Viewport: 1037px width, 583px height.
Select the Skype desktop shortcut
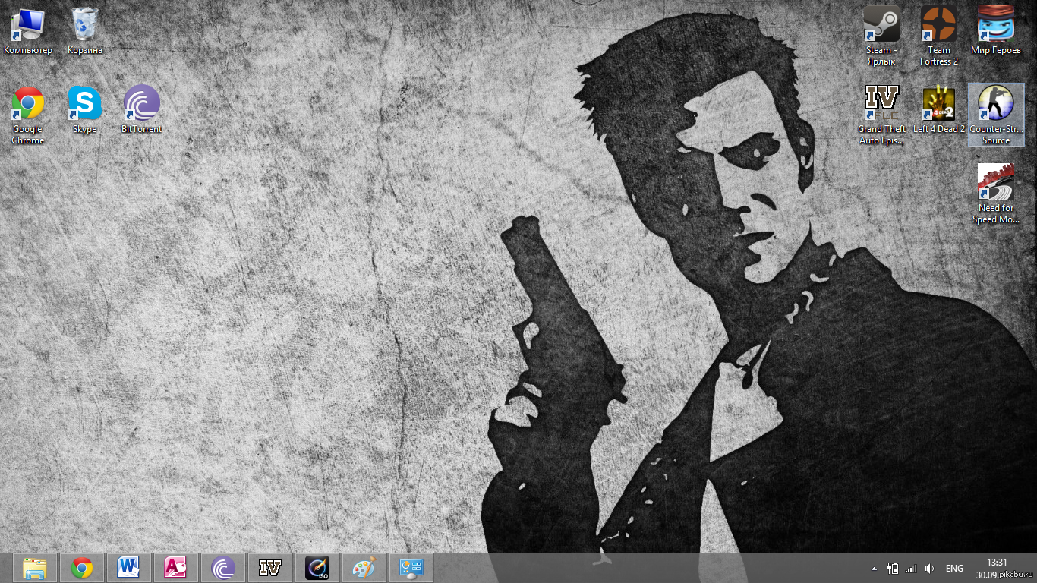pyautogui.click(x=84, y=111)
